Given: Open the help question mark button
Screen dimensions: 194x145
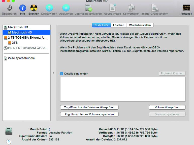Looking at the screenshot, I should pos(9,142).
